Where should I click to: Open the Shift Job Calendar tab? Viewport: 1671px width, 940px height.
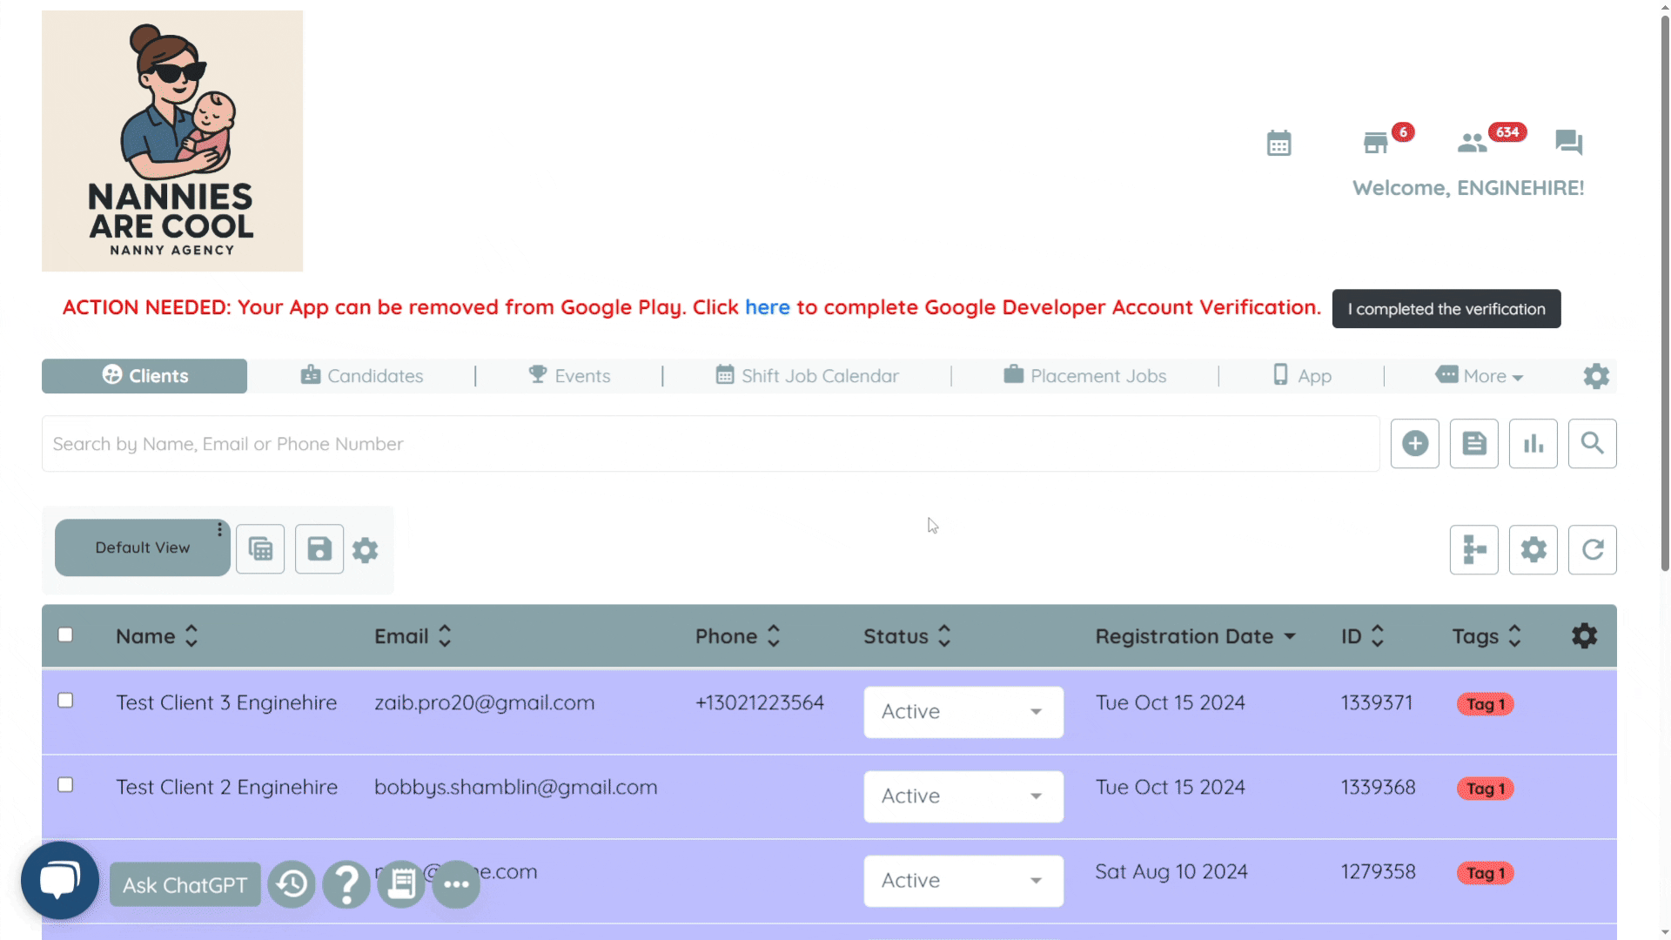[x=807, y=376]
